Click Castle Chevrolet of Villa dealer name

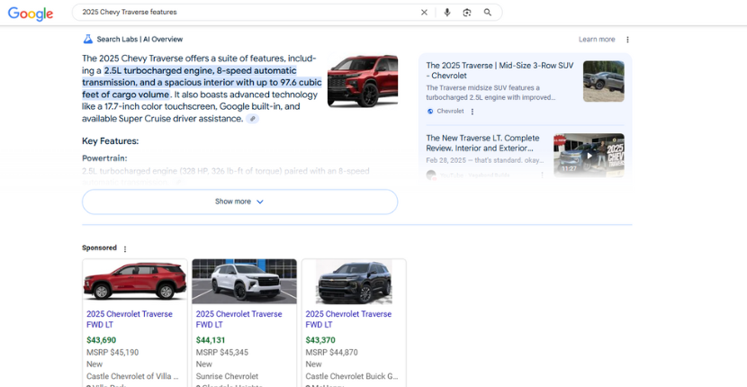132,376
